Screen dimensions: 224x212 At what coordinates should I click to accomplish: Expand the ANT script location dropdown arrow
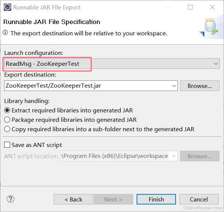[x=174, y=156]
